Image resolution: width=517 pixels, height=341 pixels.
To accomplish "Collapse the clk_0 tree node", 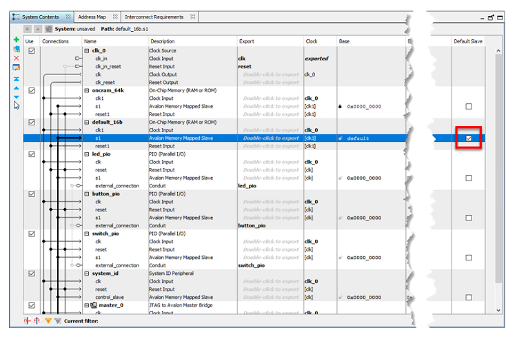I will click(x=87, y=51).
